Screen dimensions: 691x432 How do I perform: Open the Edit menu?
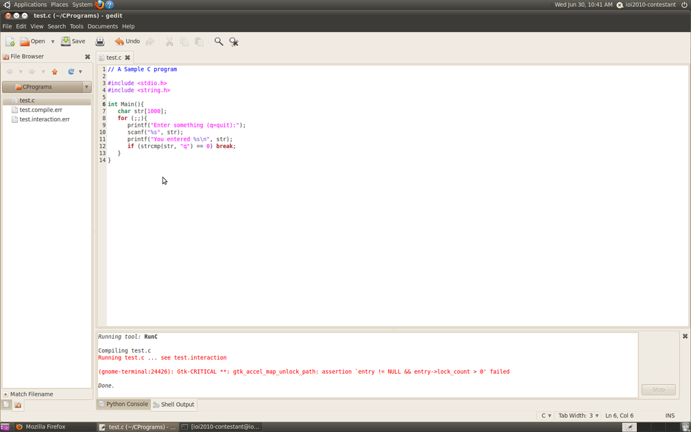pyautogui.click(x=21, y=27)
